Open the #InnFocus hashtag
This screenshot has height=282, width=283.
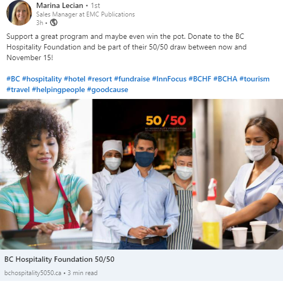[169, 79]
